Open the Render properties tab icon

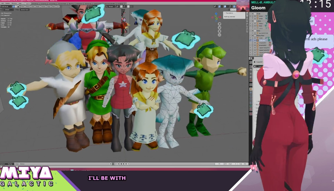point(251,67)
